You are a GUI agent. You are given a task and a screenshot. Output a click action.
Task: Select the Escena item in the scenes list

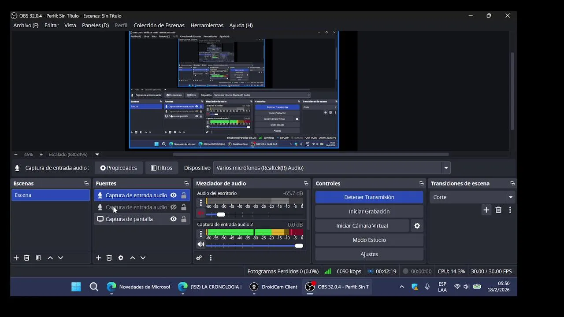[51, 195]
